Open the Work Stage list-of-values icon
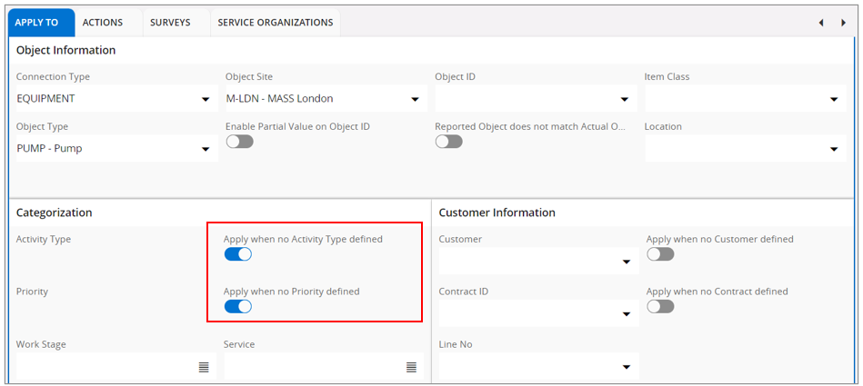This screenshot has width=863, height=386. coord(204,367)
